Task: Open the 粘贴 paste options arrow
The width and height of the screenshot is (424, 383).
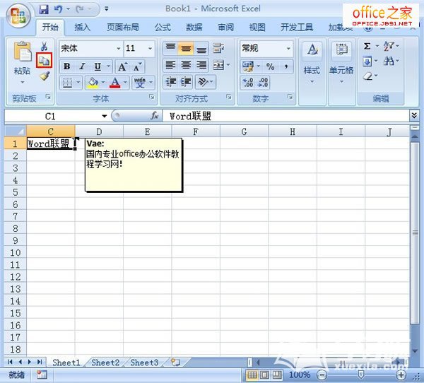Action: click(22, 82)
